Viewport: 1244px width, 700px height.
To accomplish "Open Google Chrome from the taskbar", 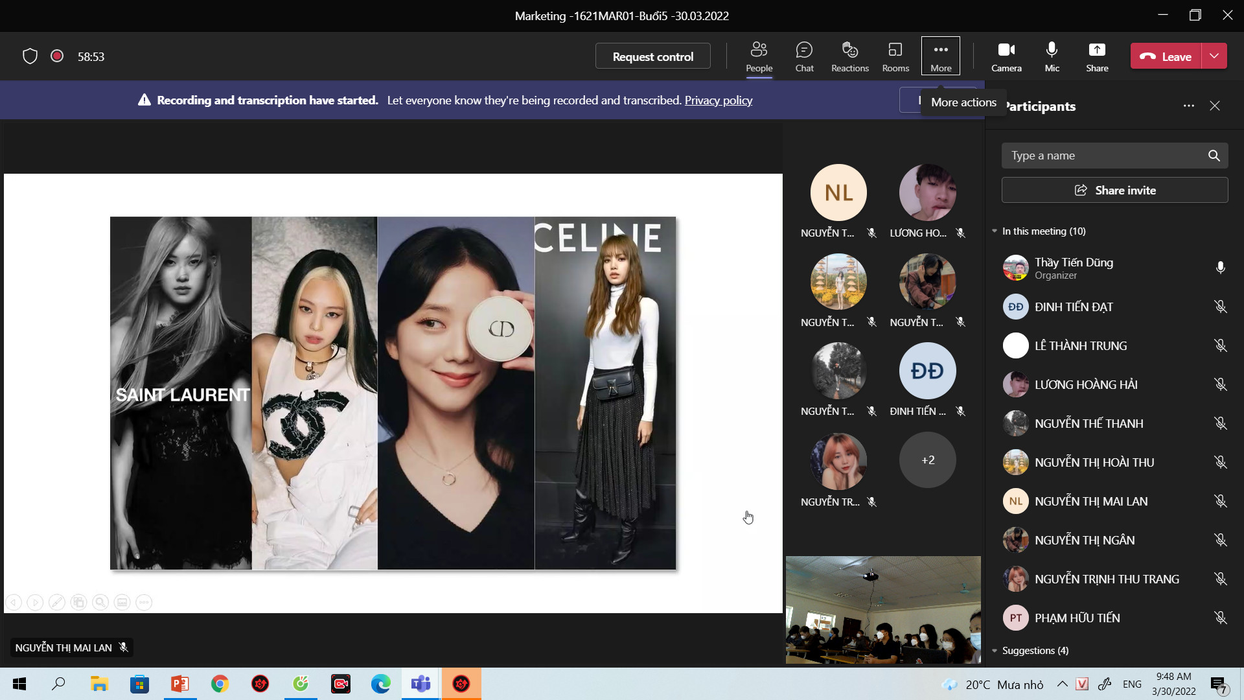I will (x=220, y=684).
